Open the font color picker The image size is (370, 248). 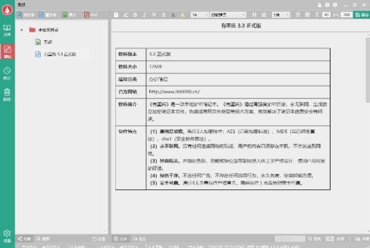(173, 15)
